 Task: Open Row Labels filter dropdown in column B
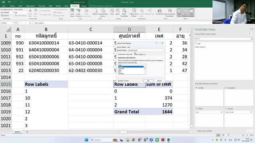click(x=67, y=86)
